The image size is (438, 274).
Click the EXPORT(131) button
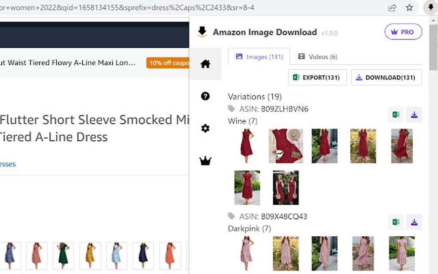point(317,77)
